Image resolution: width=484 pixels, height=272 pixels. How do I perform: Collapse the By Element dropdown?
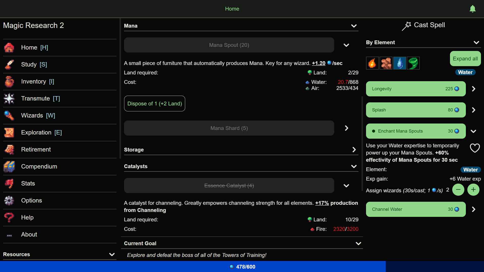[x=476, y=43]
